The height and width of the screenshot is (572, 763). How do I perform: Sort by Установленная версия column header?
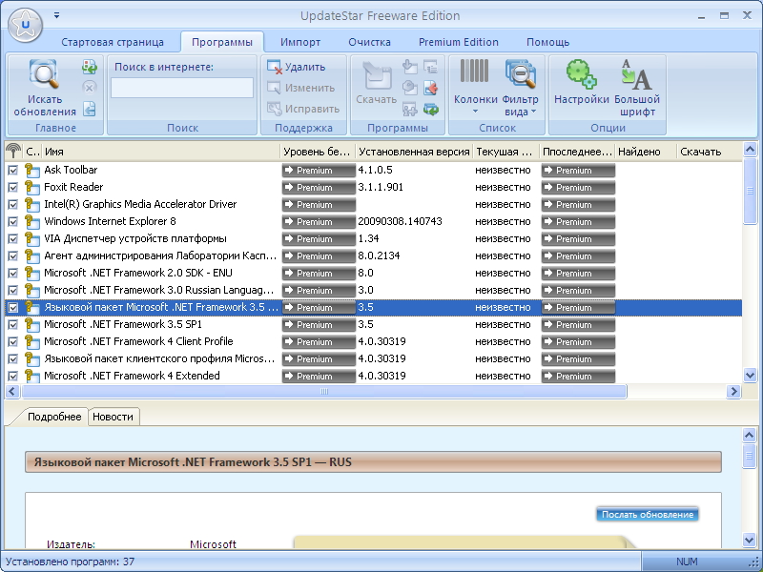pyautogui.click(x=414, y=152)
